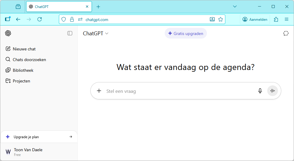The image size is (294, 161).
Task: Click the heading Wat staat er vandaag op de agenda?
Action: coord(185,67)
